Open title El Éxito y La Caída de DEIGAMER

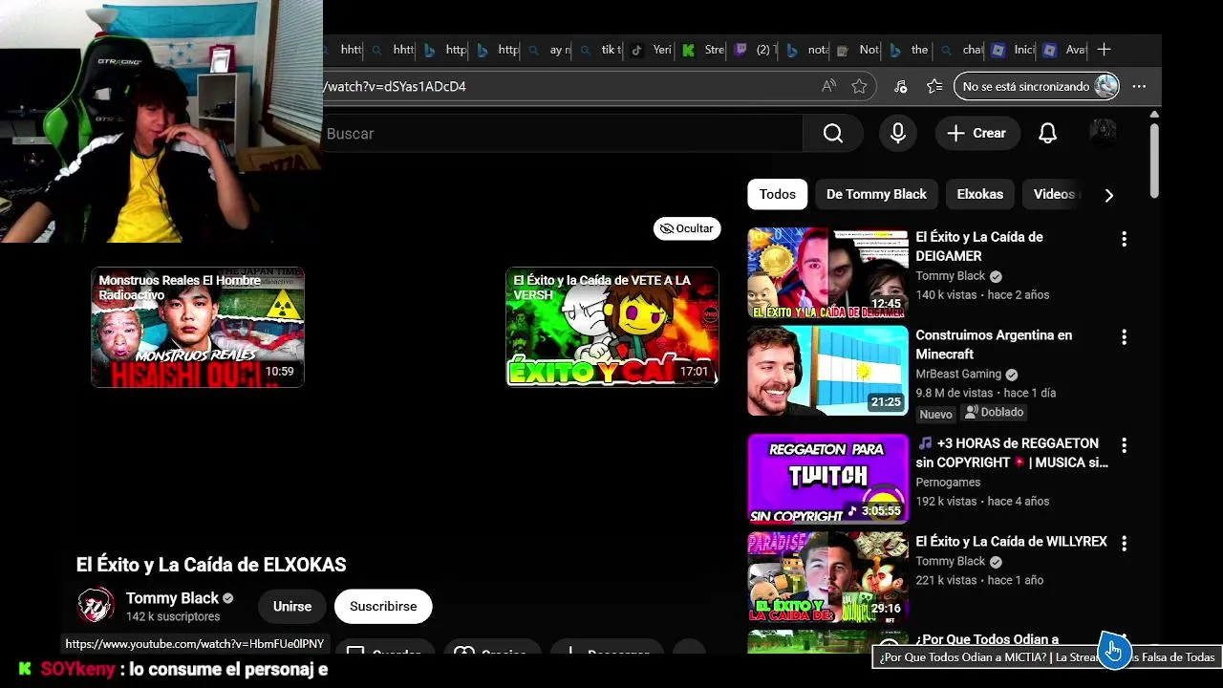point(979,247)
